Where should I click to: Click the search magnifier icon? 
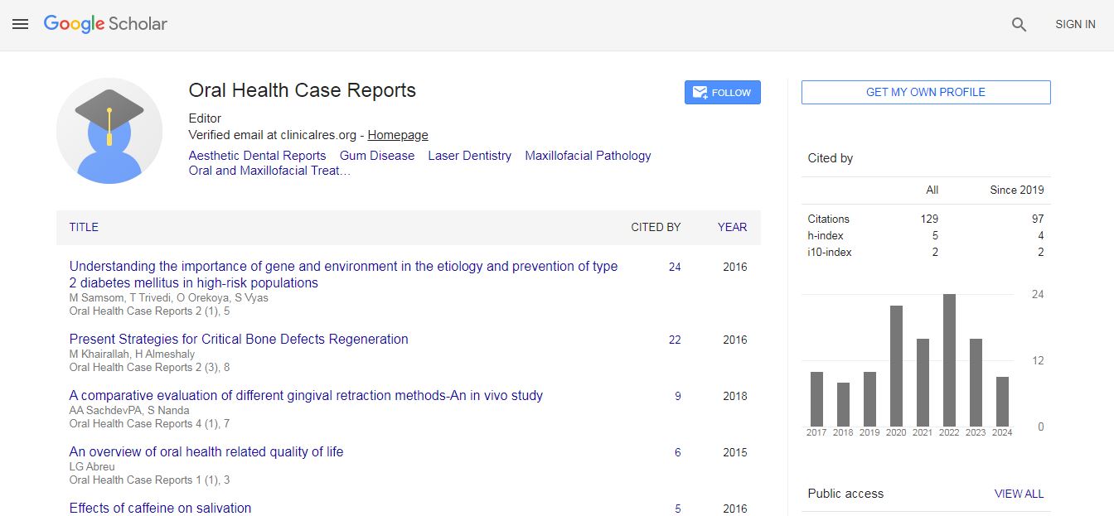pyautogui.click(x=1019, y=25)
